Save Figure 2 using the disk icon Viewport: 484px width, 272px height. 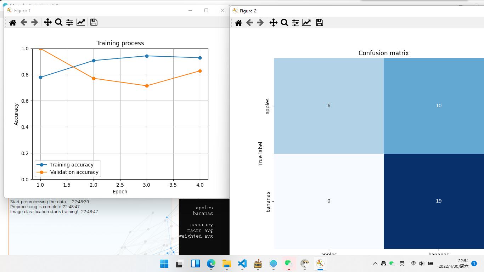[320, 23]
